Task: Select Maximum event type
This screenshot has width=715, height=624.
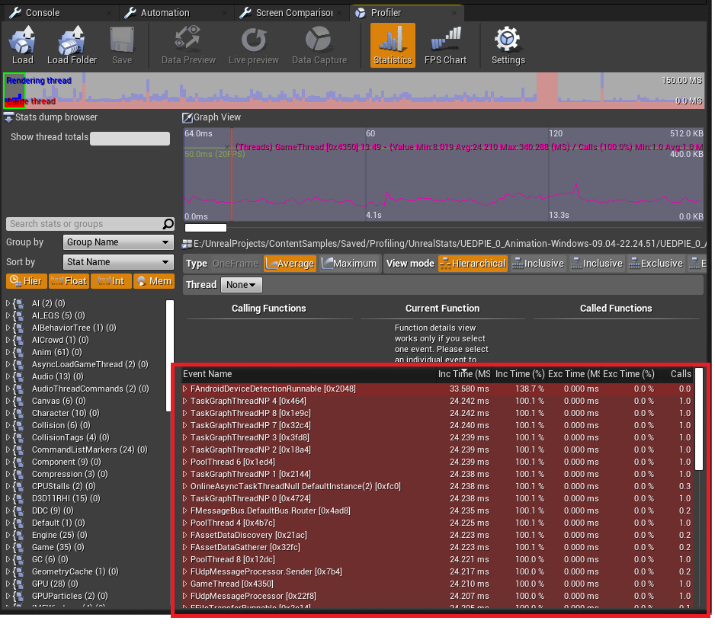Action: [x=349, y=264]
